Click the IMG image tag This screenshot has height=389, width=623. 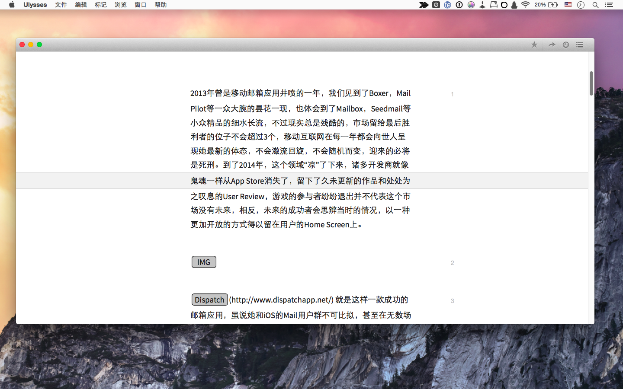204,262
